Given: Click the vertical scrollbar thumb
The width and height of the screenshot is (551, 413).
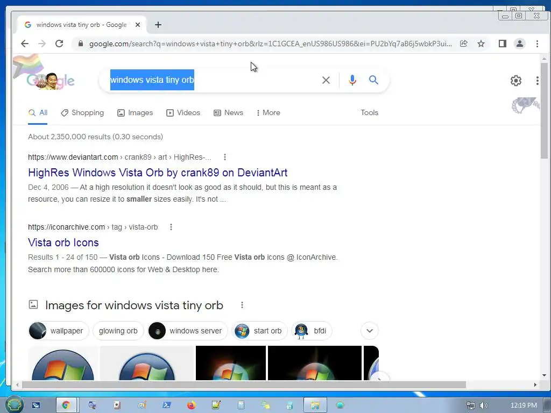Looking at the screenshot, I should coord(544,111).
